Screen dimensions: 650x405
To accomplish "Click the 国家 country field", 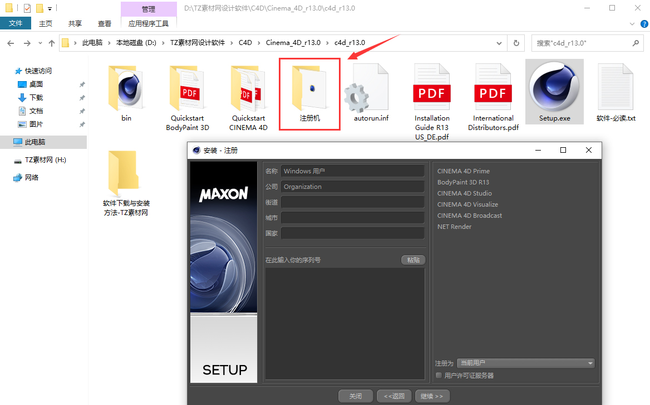I will tap(352, 233).
